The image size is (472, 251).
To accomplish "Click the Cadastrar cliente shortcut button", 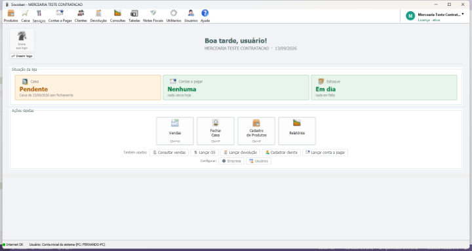I will [x=281, y=153].
